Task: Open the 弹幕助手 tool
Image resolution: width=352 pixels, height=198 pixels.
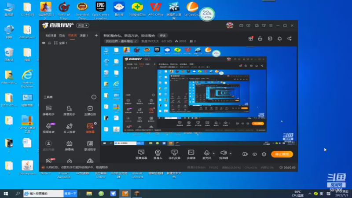Action: point(49,111)
